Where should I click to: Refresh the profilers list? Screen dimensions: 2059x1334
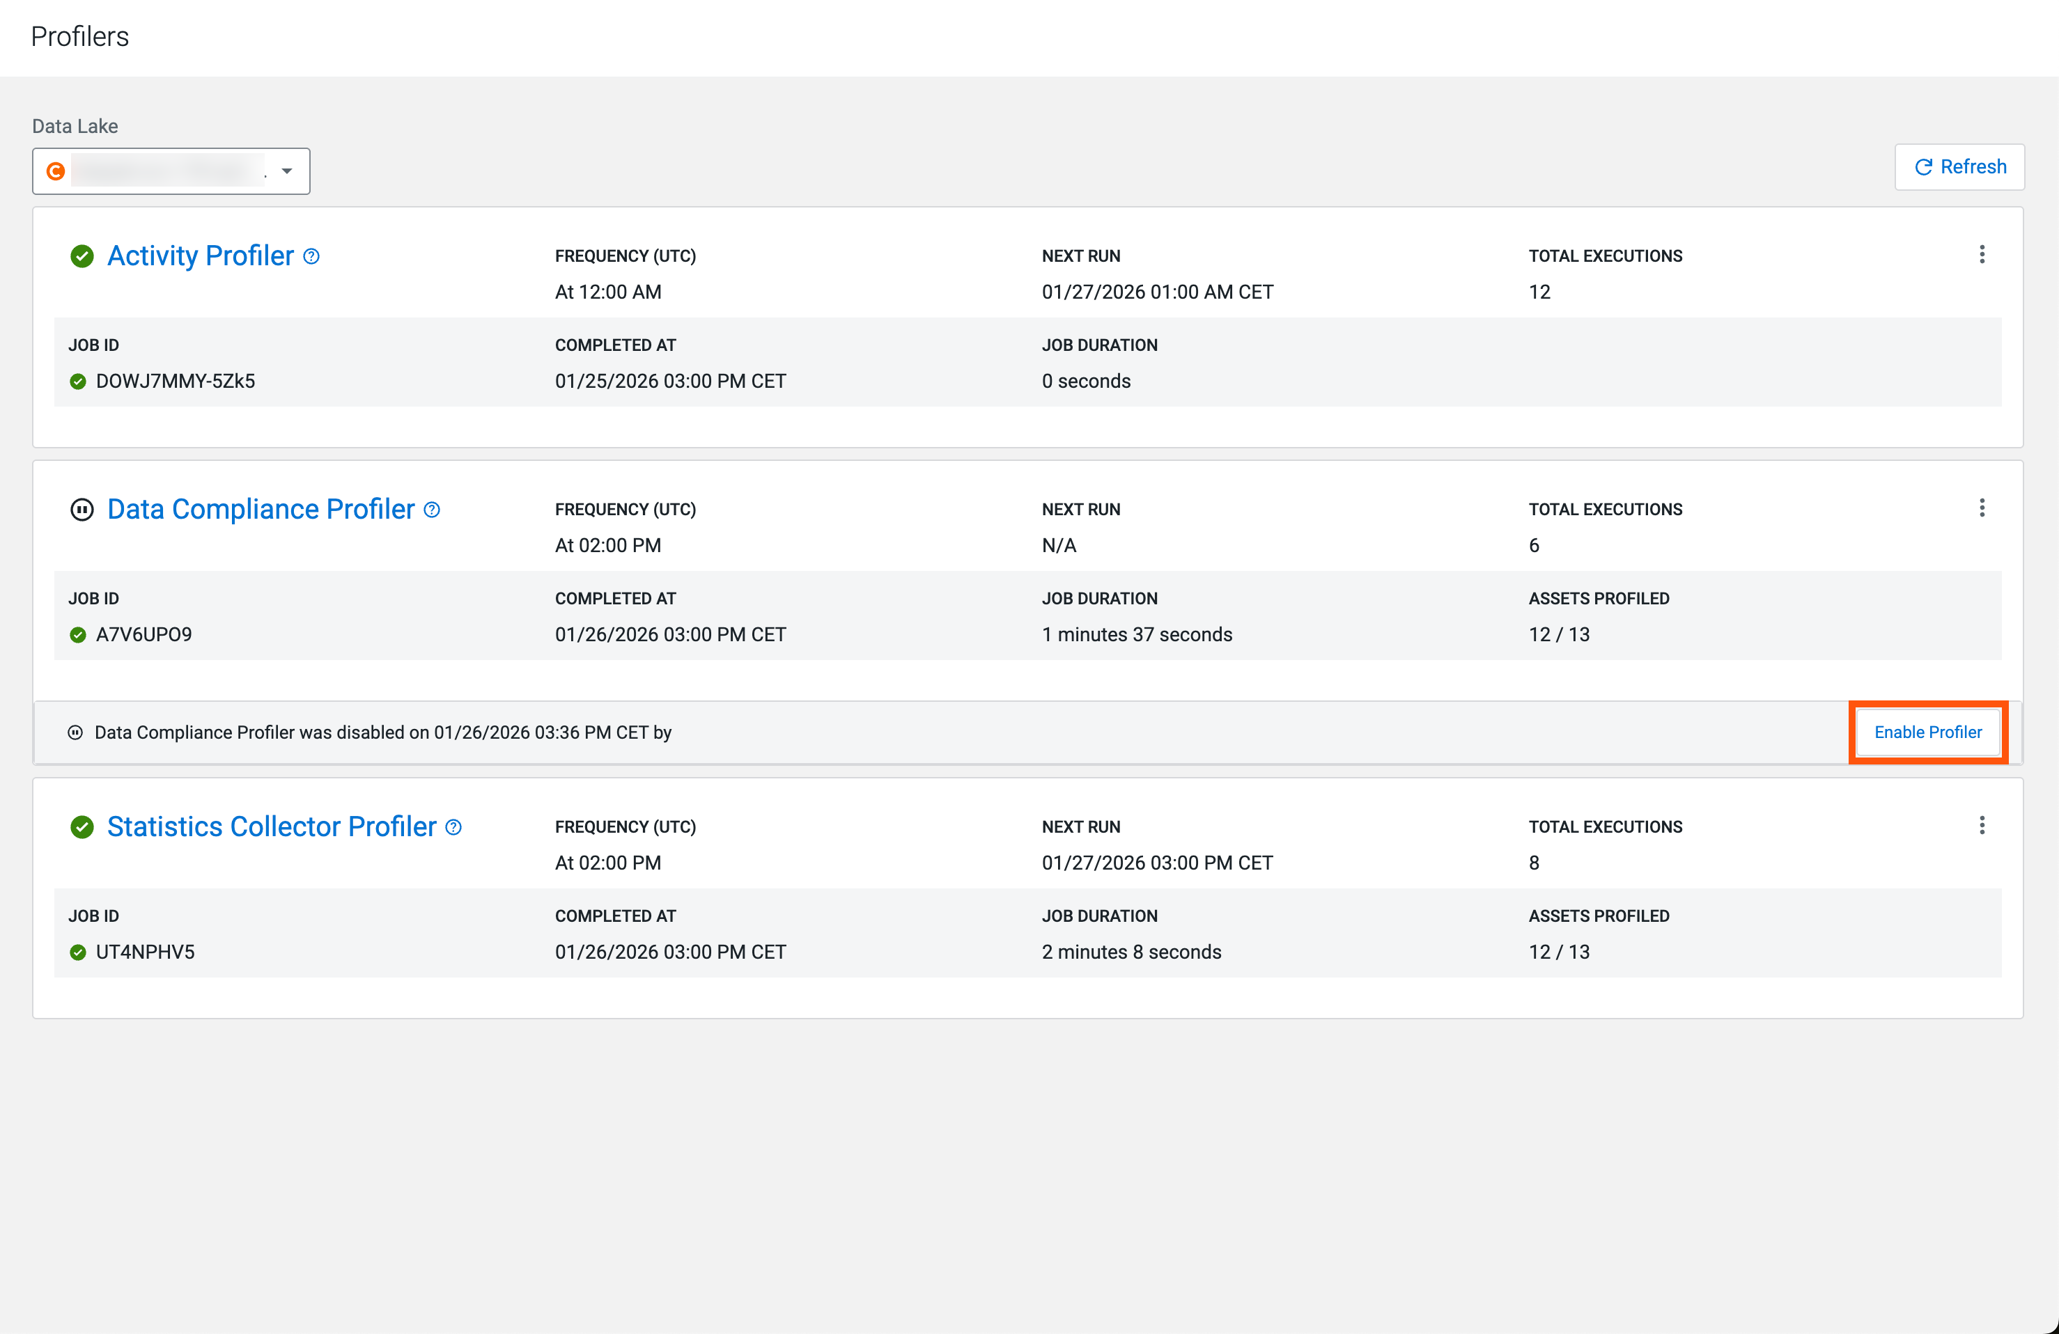coord(1959,167)
